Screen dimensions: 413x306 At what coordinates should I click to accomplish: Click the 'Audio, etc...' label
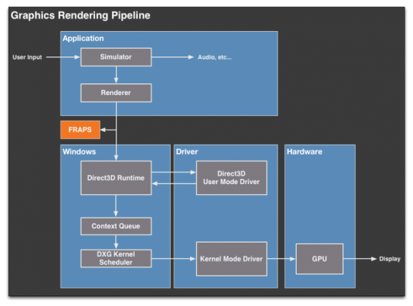(x=215, y=57)
